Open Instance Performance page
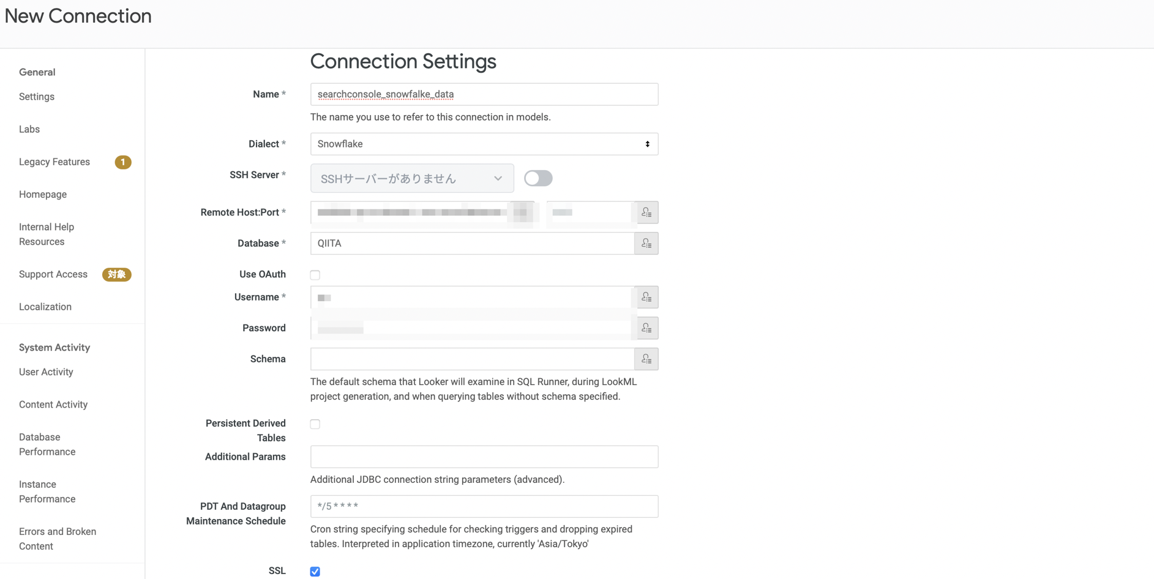The height and width of the screenshot is (579, 1154). tap(47, 491)
